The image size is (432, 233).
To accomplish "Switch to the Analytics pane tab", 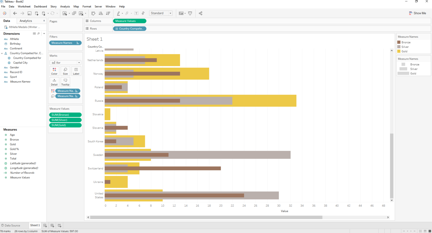I will click(x=26, y=21).
